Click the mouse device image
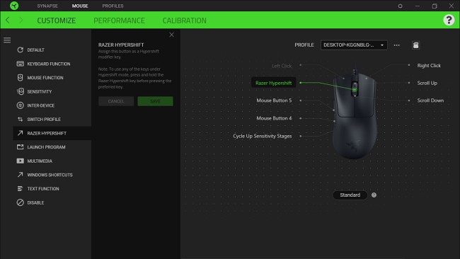 point(355,115)
